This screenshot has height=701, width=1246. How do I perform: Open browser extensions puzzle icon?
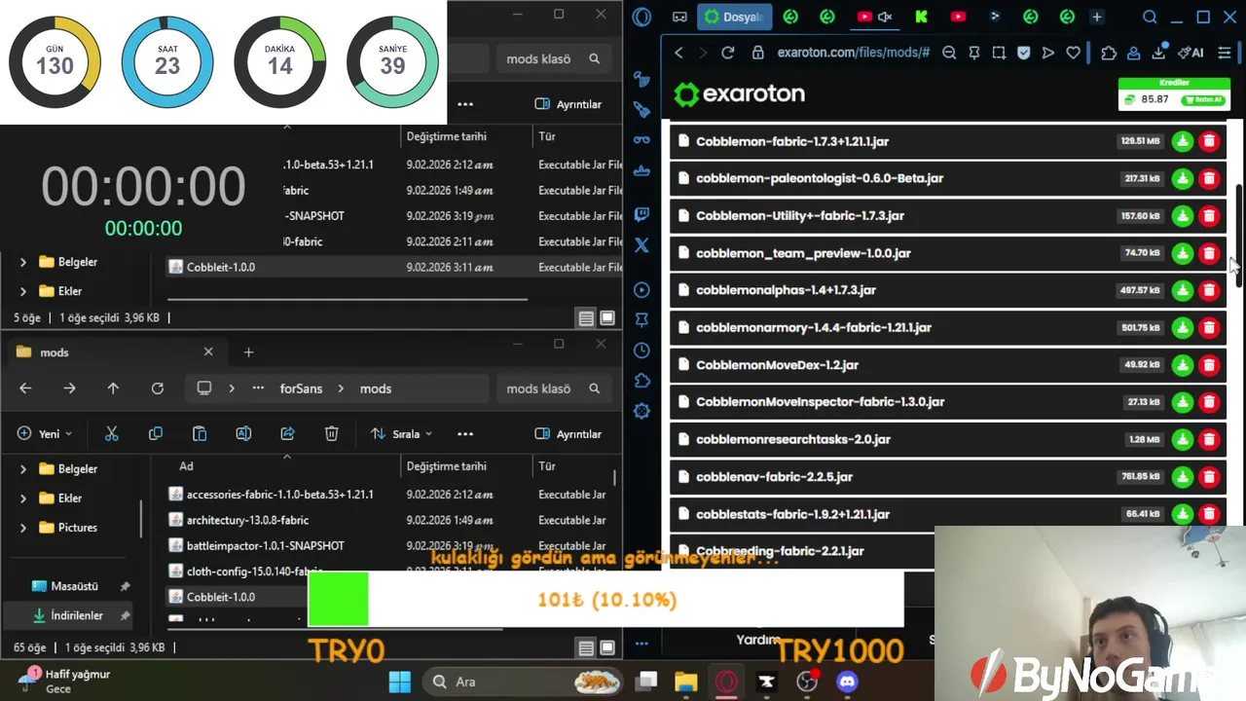pos(1109,53)
